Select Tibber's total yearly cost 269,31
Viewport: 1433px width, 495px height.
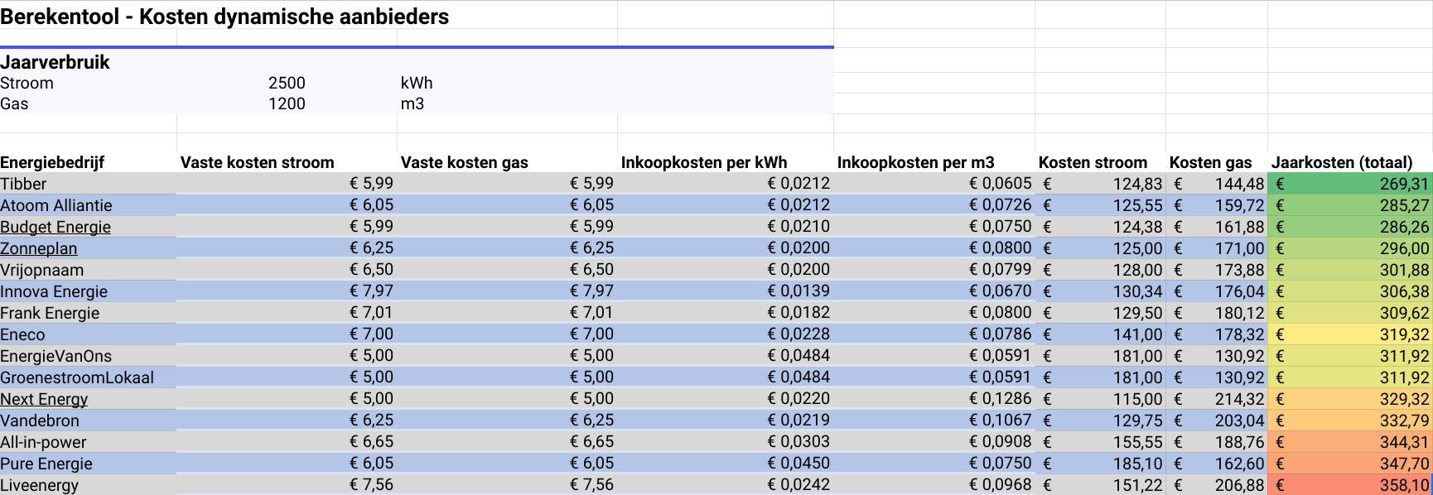(1350, 184)
